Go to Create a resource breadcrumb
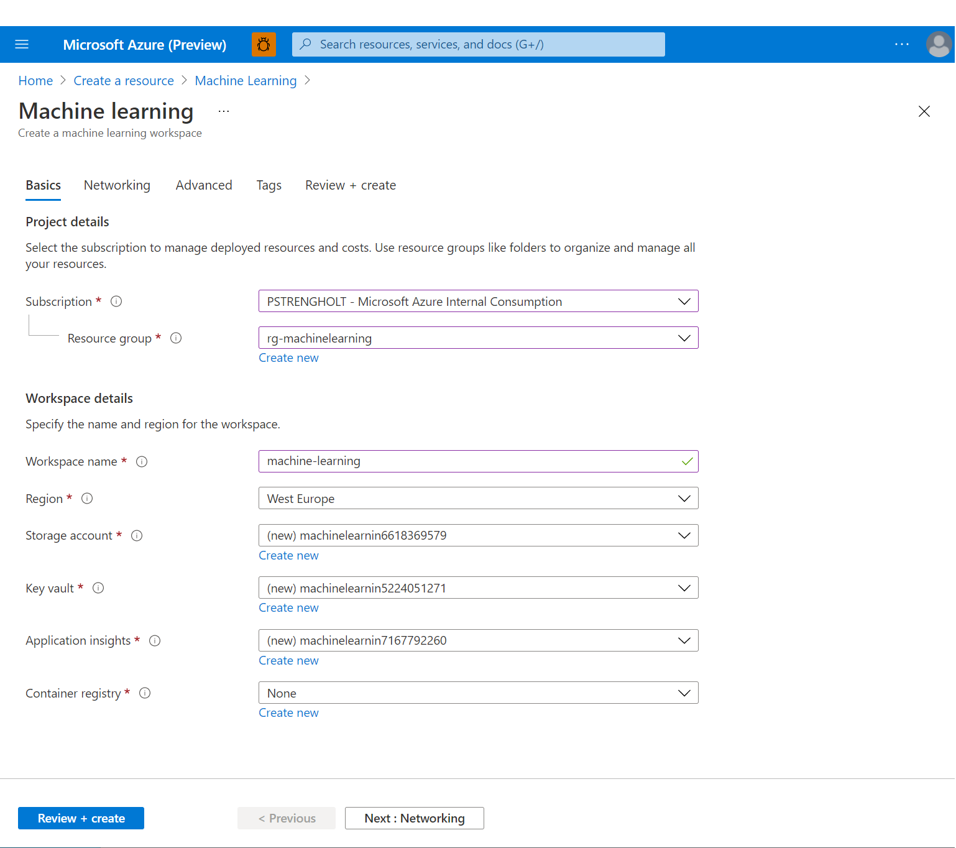This screenshot has height=848, width=956. (124, 81)
